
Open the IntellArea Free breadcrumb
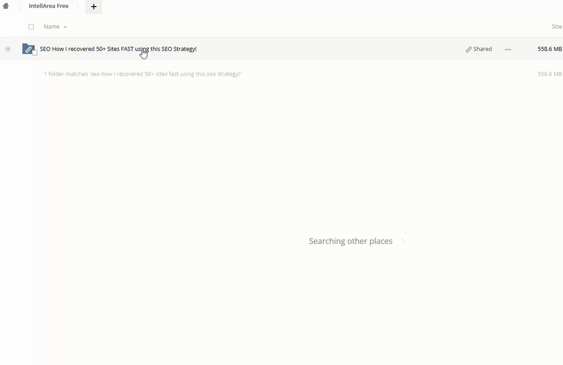tap(49, 6)
